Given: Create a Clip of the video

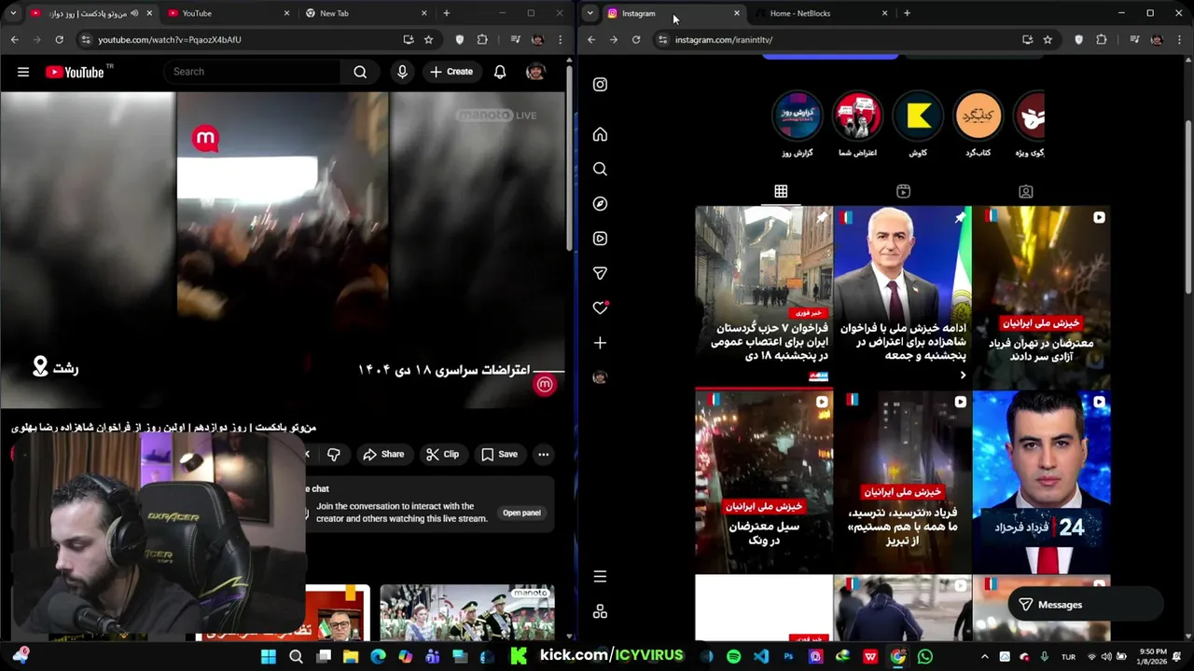Looking at the screenshot, I should (x=442, y=454).
